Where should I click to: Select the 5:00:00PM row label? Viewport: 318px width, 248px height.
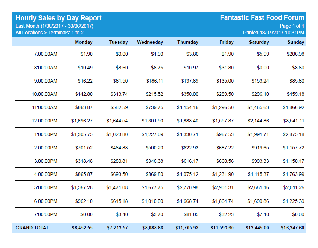(45, 188)
